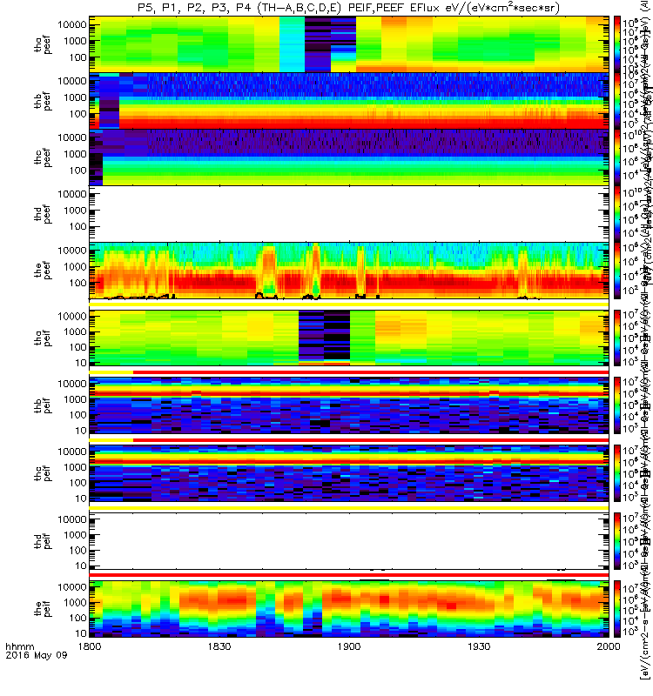Viewport: 653px width, 696px height.
Task: Select the 'thb peef' panel label
Action: coord(43,101)
